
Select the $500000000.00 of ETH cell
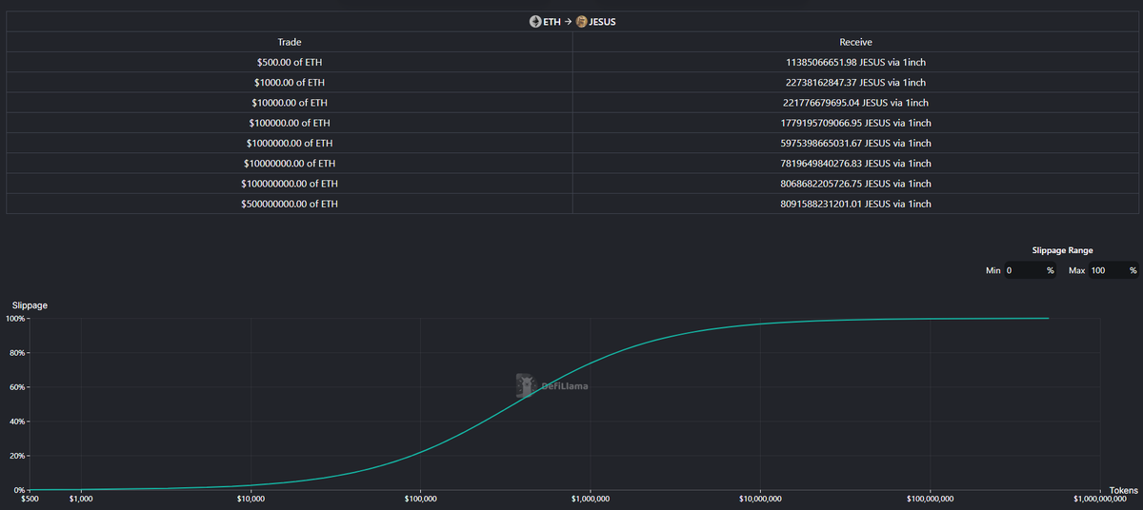[290, 204]
